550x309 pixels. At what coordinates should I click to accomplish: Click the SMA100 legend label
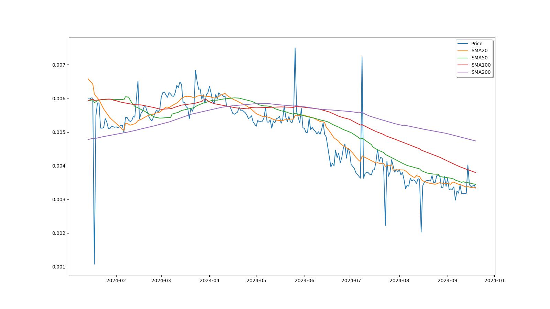point(481,65)
